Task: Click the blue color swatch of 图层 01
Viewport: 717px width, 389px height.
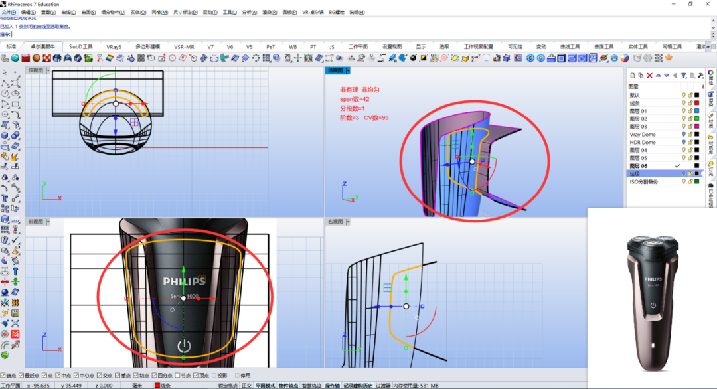Action: [697, 111]
